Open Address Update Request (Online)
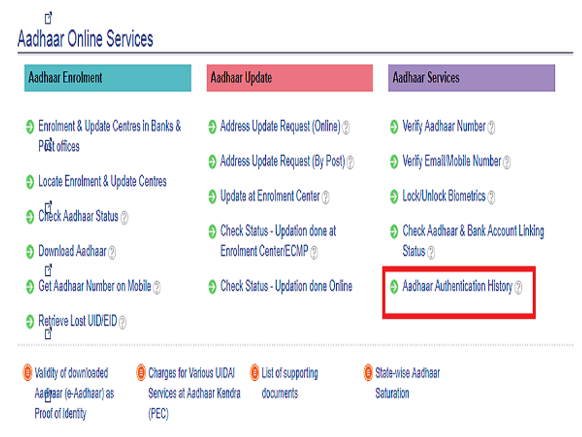The image size is (582, 437). 280,126
